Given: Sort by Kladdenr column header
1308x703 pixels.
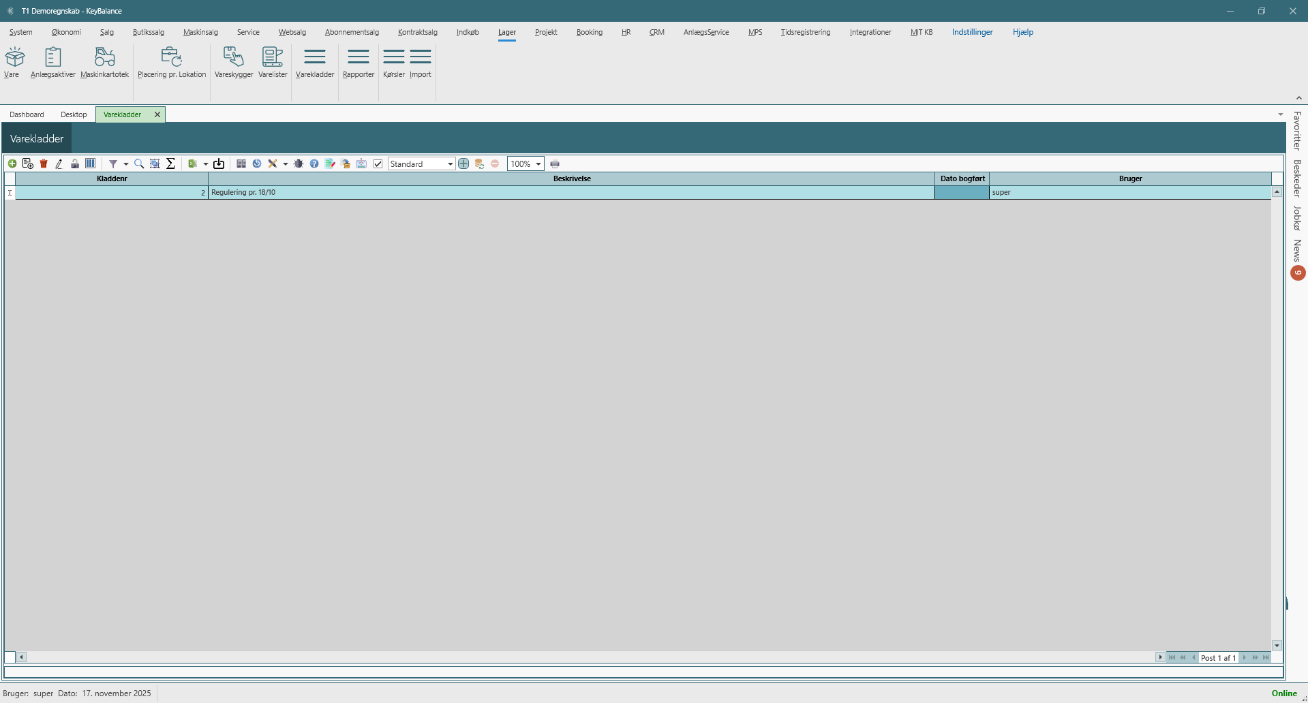Looking at the screenshot, I should click(x=112, y=178).
